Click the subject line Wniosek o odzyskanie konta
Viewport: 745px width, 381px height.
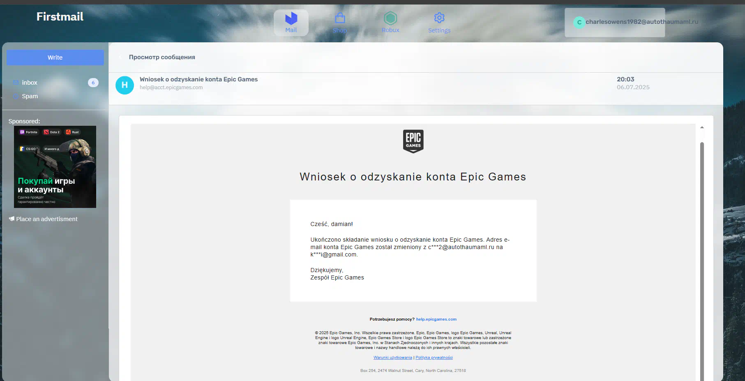pos(198,79)
